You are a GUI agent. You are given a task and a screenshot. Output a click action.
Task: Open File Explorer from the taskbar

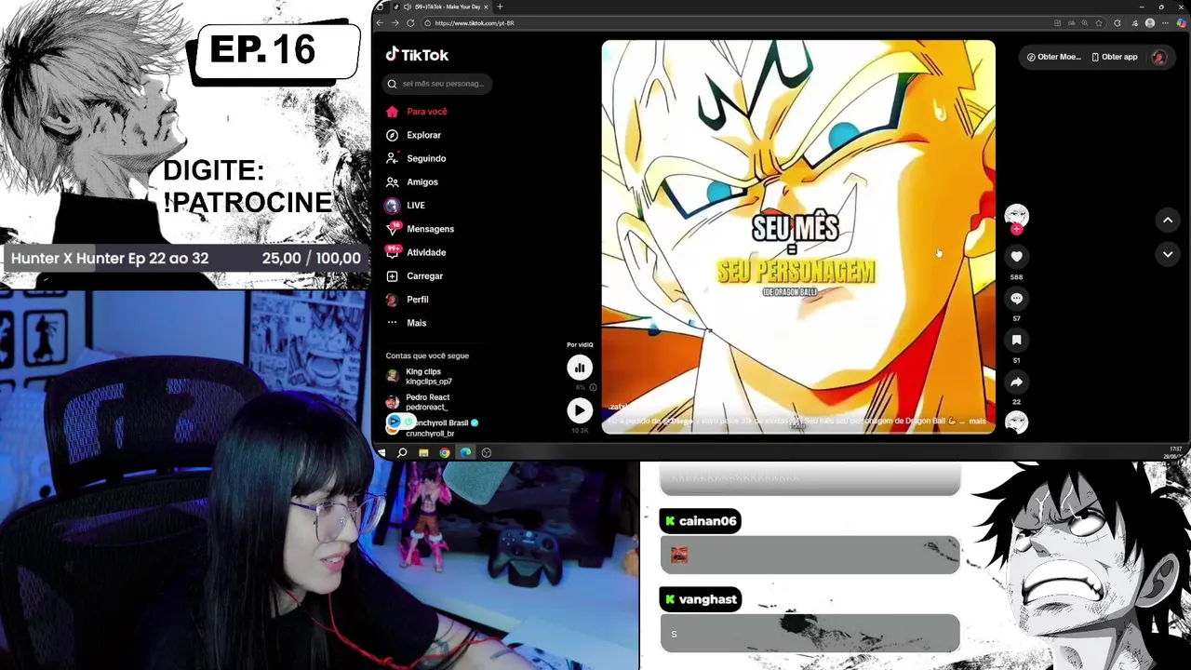423,453
